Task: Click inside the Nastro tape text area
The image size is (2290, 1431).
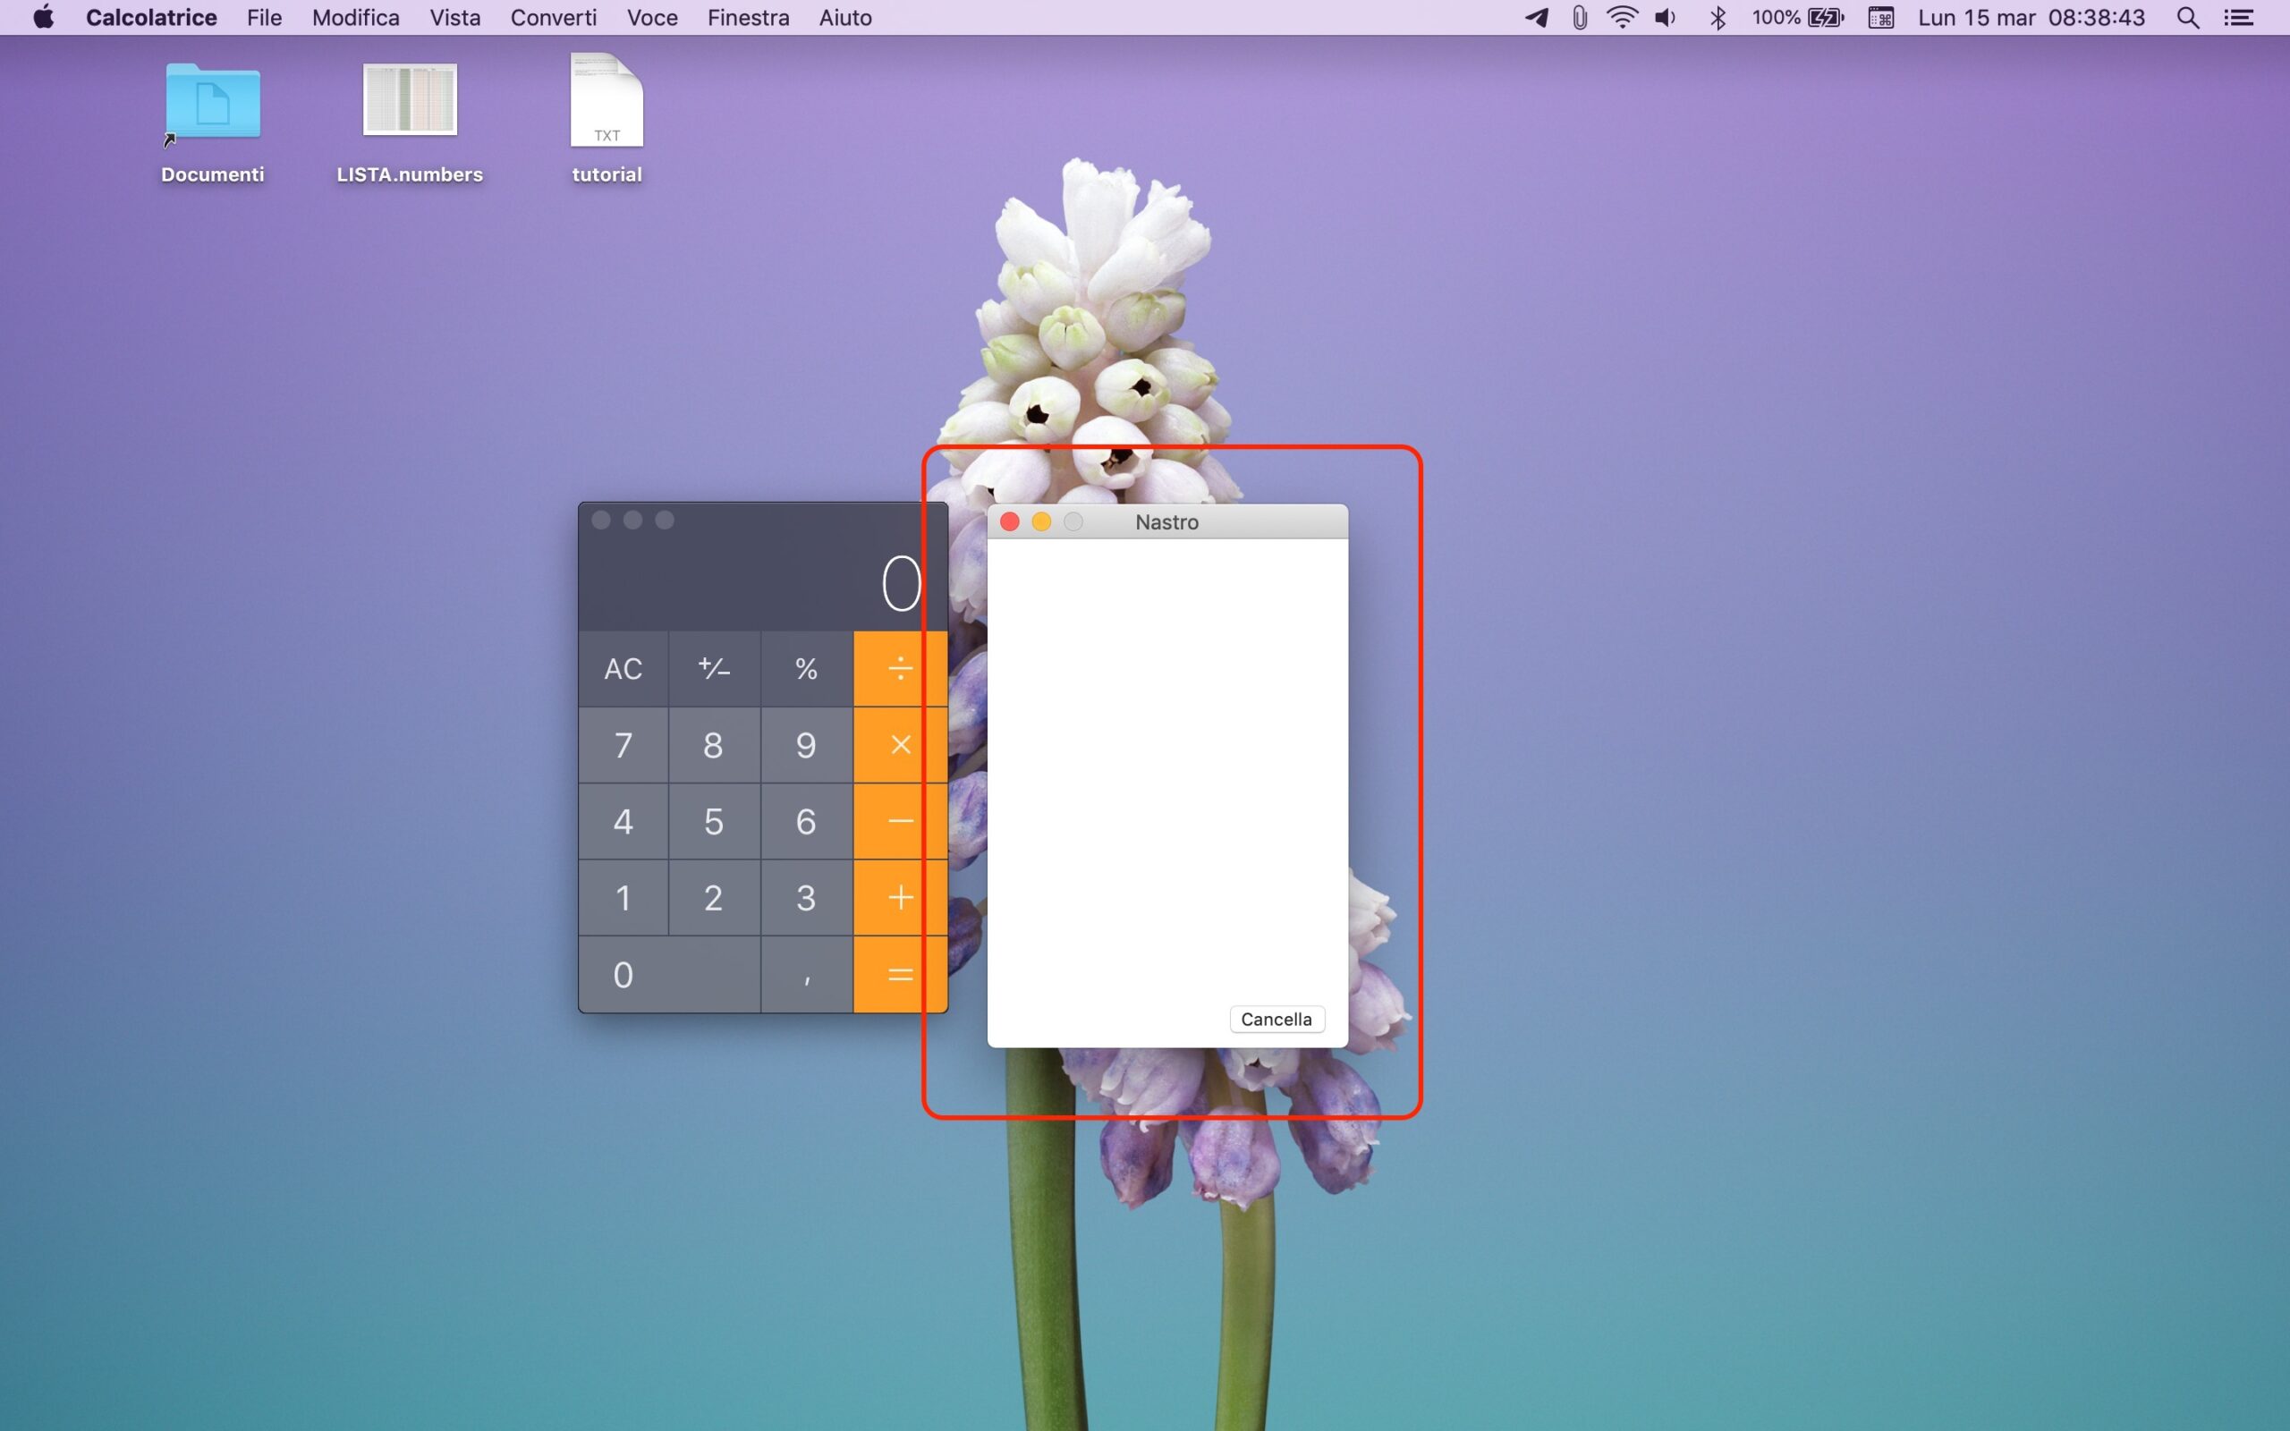Action: tap(1166, 758)
